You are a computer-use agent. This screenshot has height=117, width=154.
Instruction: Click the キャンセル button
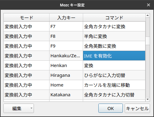pyautogui.click(x=137, y=108)
